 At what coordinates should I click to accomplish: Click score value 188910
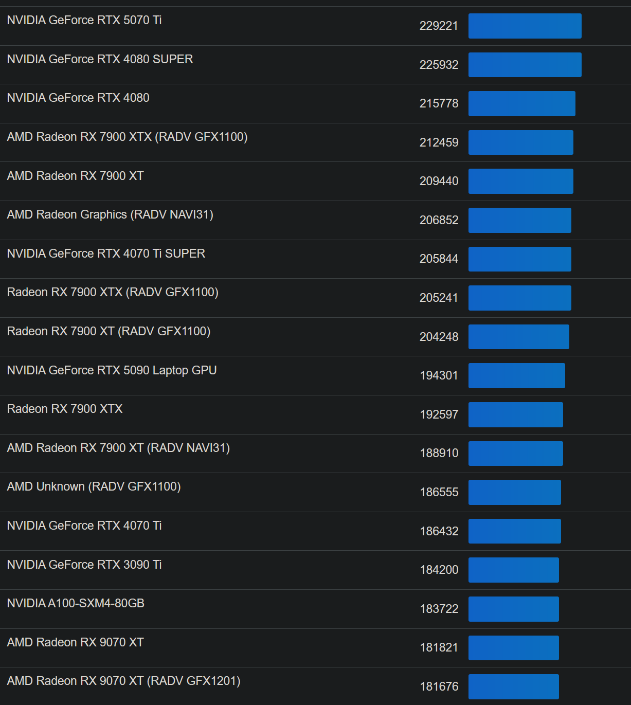439,453
